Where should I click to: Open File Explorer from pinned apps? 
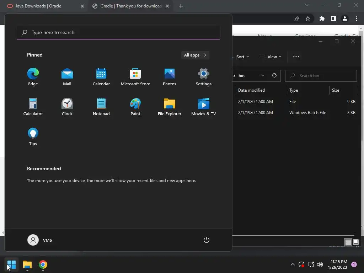(170, 107)
